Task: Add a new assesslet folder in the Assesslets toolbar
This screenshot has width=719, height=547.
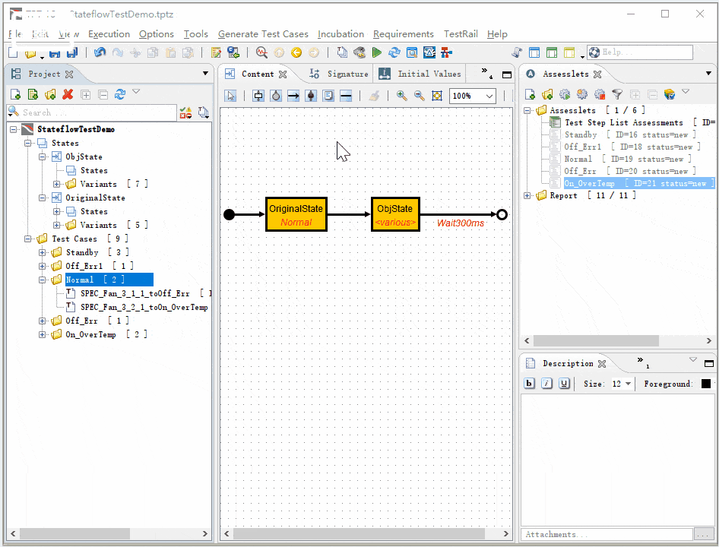Action: point(547,94)
